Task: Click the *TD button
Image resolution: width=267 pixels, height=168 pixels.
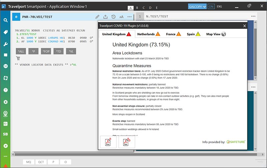Action: coord(59,51)
